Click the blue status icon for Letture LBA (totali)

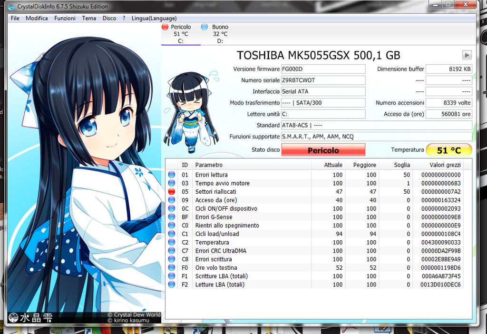click(x=171, y=285)
